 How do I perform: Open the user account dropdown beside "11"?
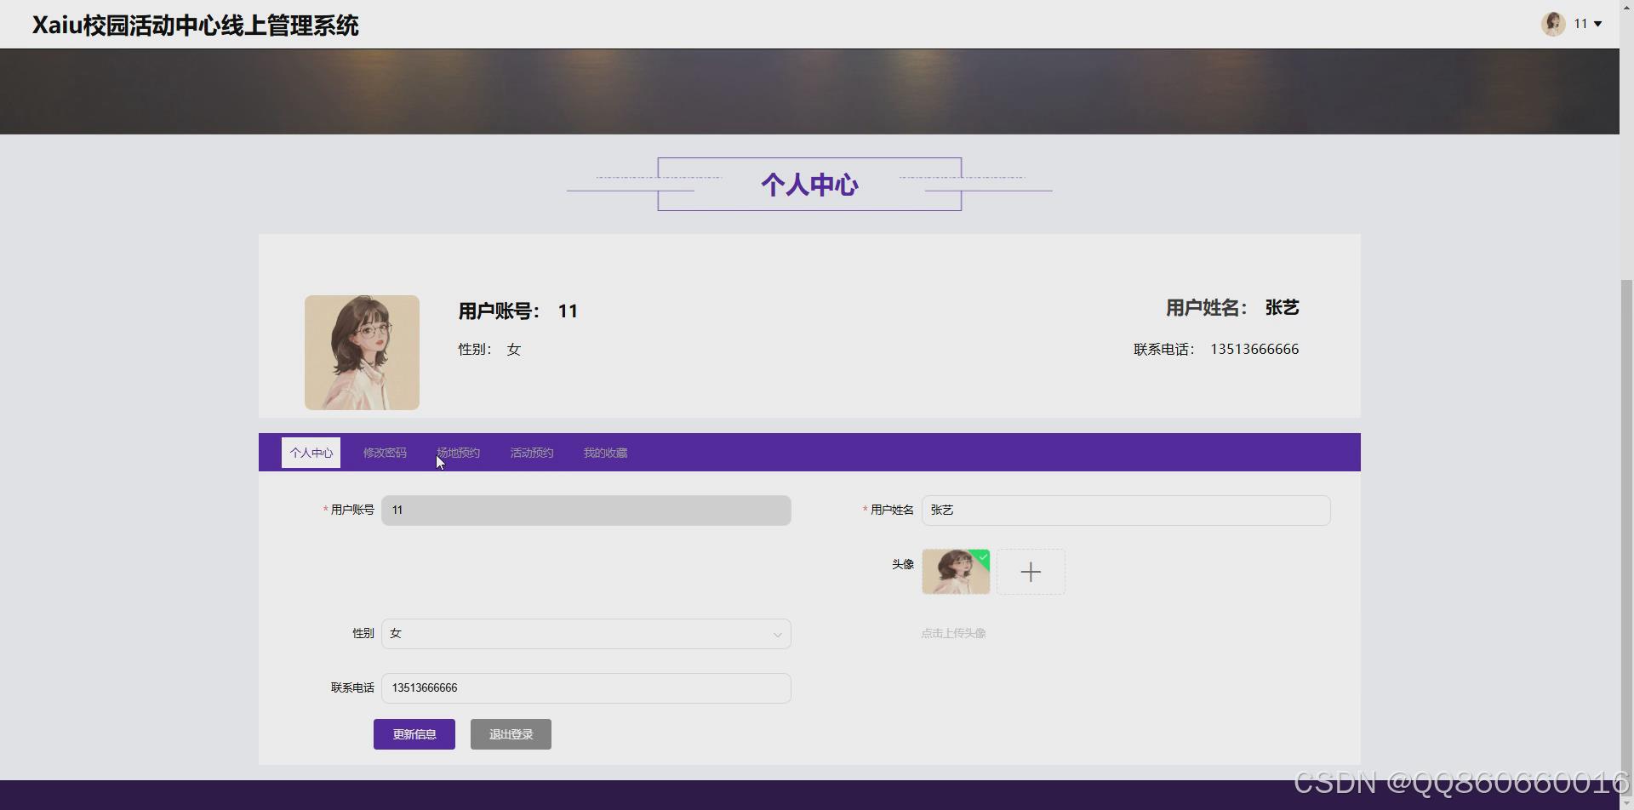[x=1596, y=24]
